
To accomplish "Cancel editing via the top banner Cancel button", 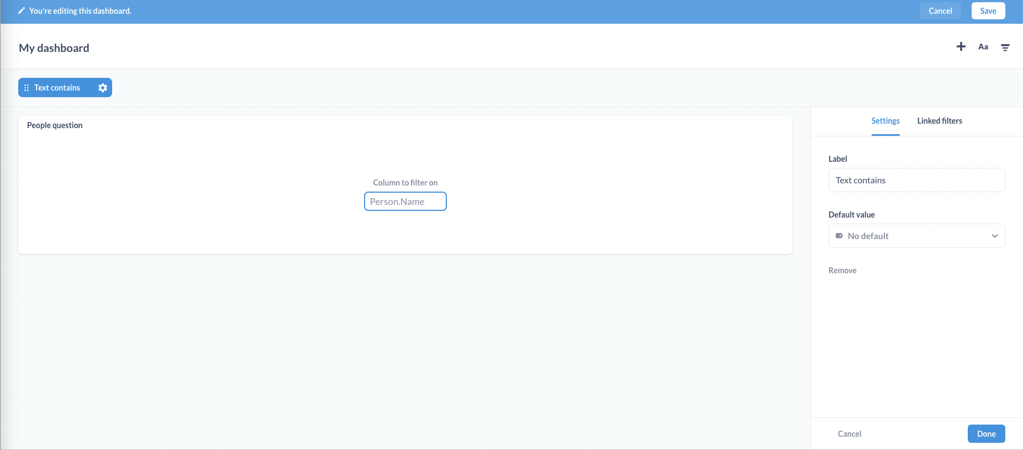I will click(940, 11).
